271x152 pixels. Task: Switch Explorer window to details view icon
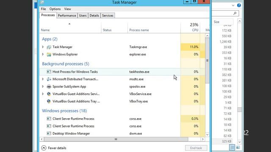pyautogui.click(x=232, y=147)
